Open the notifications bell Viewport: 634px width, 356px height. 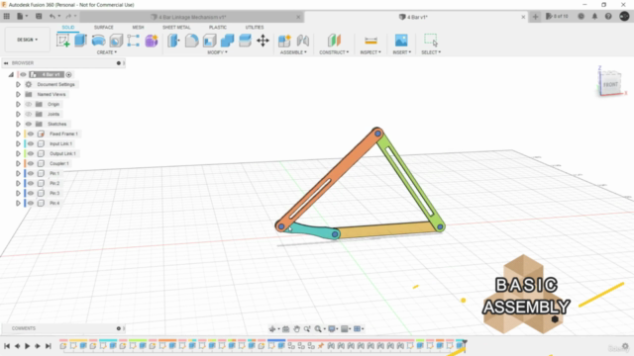(x=594, y=16)
